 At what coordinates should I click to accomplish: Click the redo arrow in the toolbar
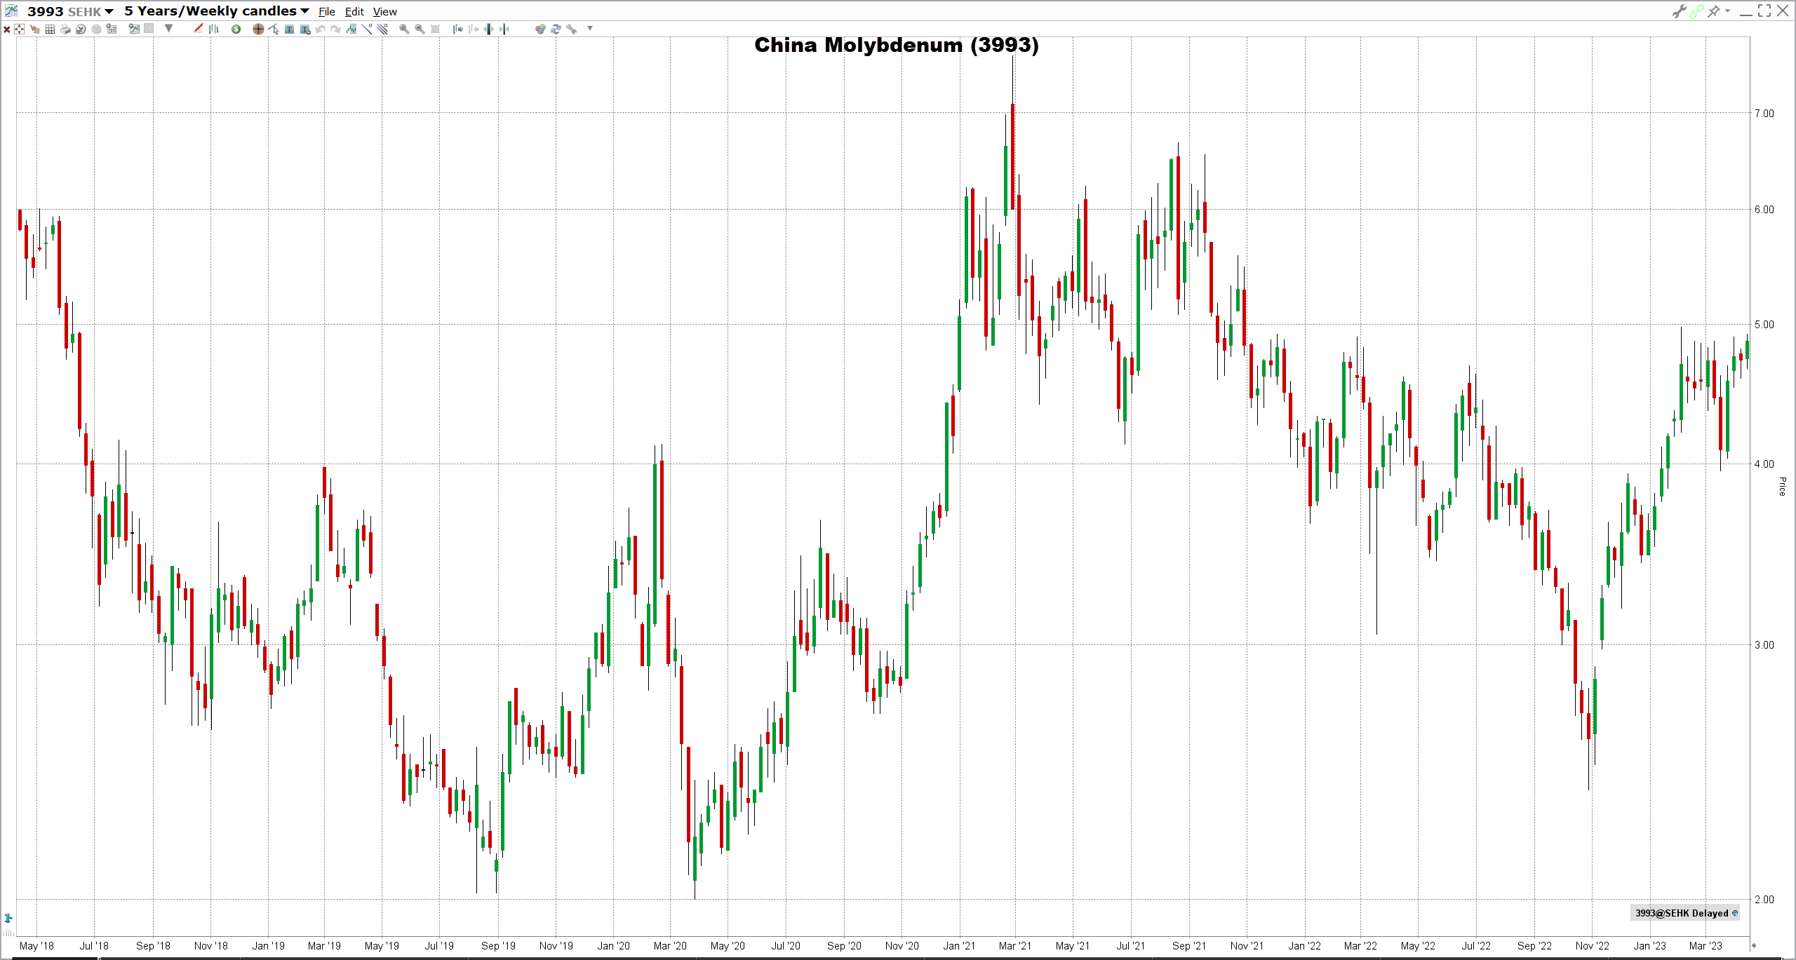(335, 29)
